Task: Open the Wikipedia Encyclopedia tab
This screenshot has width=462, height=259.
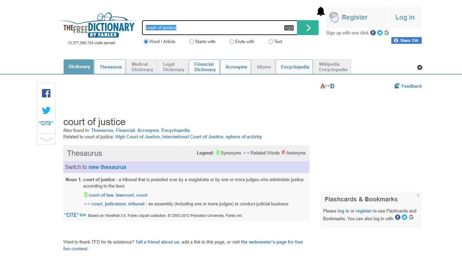Action: (x=333, y=67)
